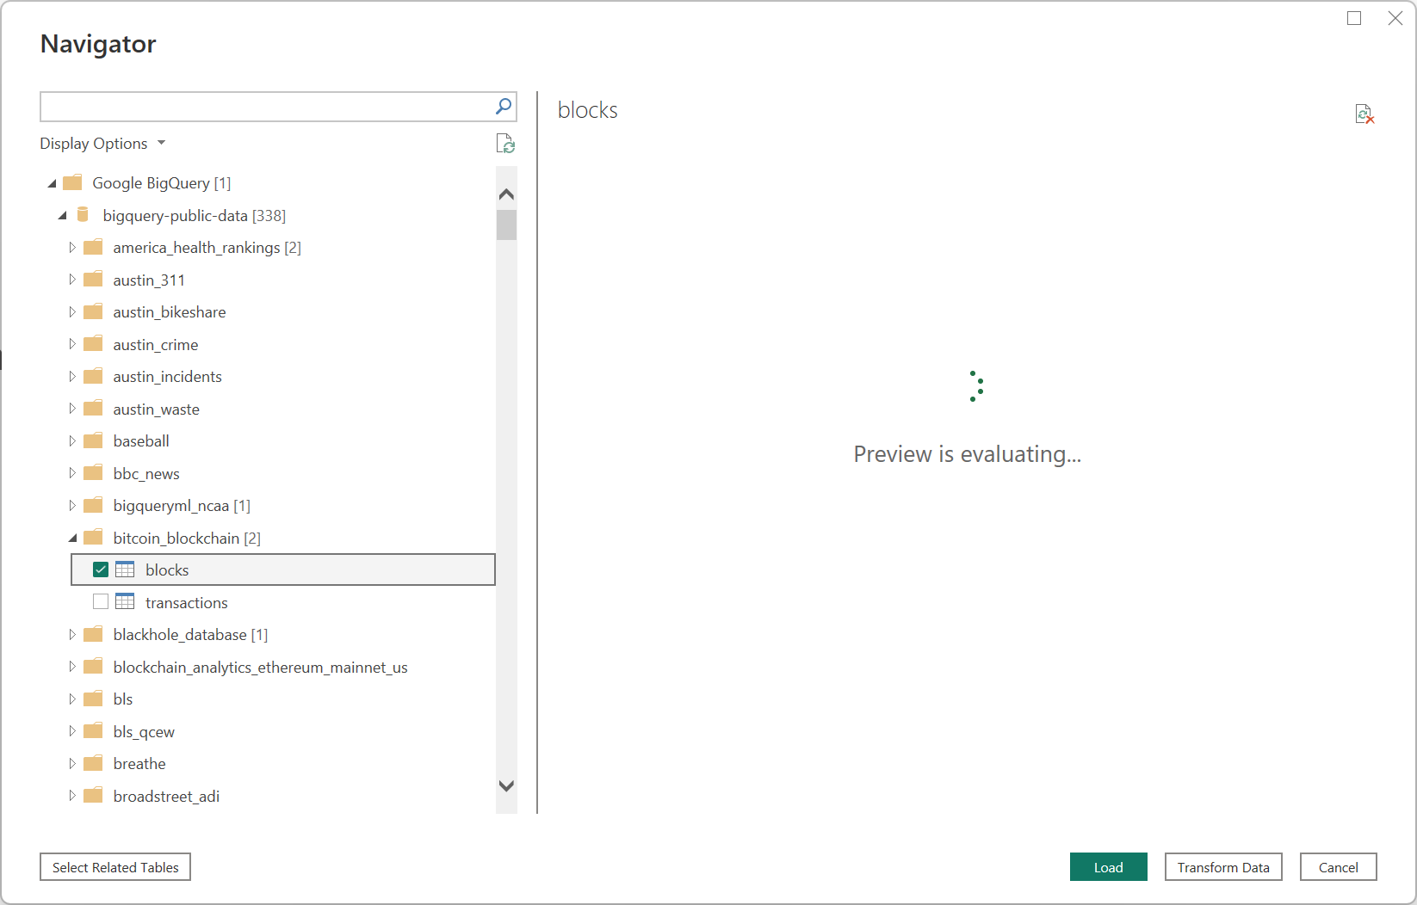
Task: Click the search magnifier icon
Action: pos(504,107)
